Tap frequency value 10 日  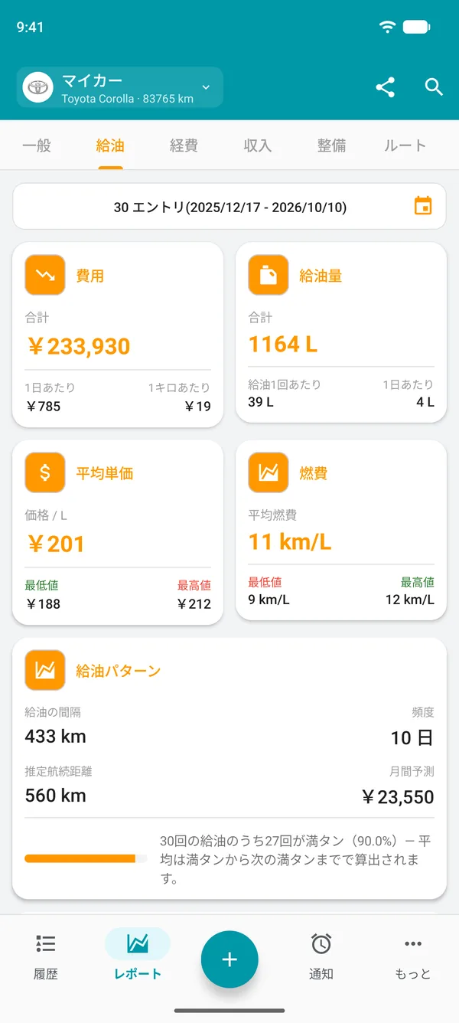point(412,738)
